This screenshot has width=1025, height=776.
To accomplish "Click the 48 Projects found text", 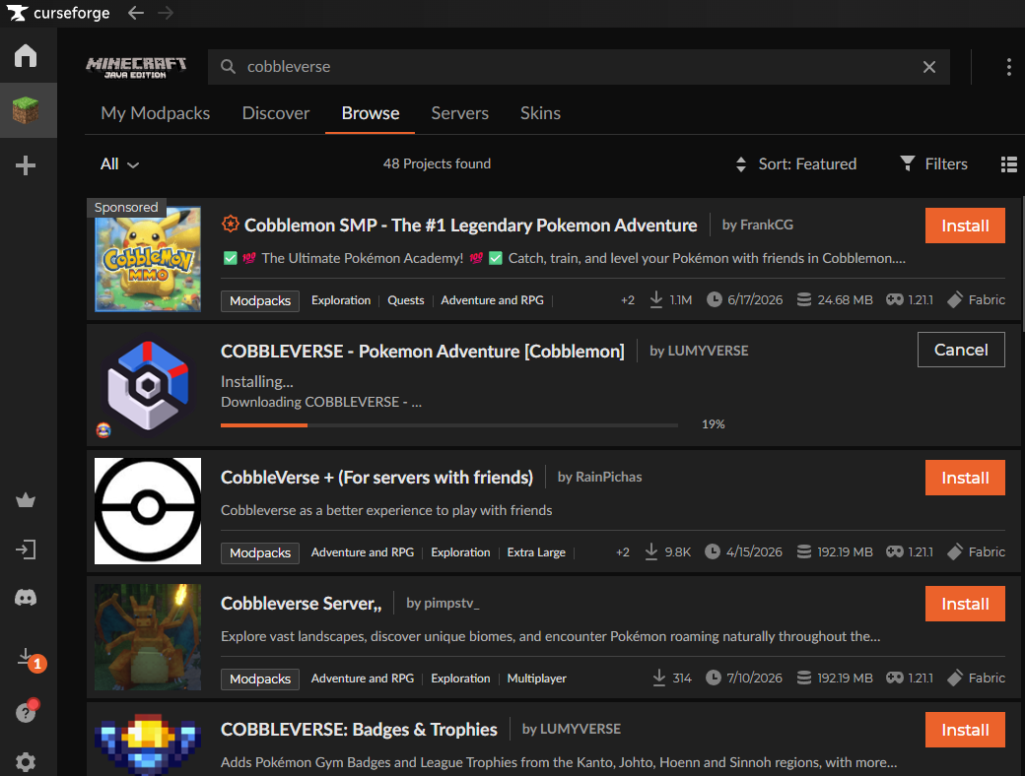I will point(437,163).
